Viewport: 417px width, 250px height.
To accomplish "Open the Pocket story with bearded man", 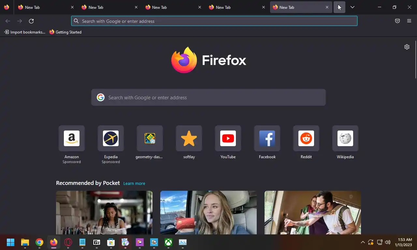I will [x=313, y=213].
